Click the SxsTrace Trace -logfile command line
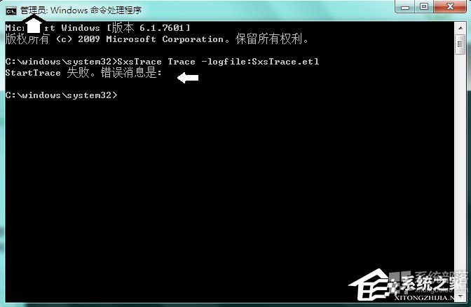 pos(162,62)
